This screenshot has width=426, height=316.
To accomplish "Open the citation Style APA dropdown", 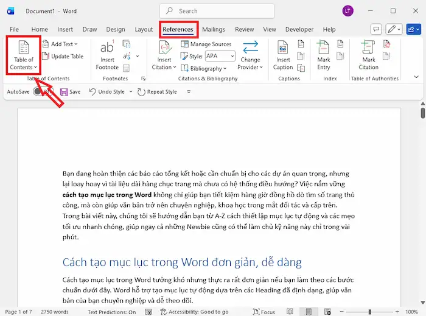I will (x=219, y=56).
